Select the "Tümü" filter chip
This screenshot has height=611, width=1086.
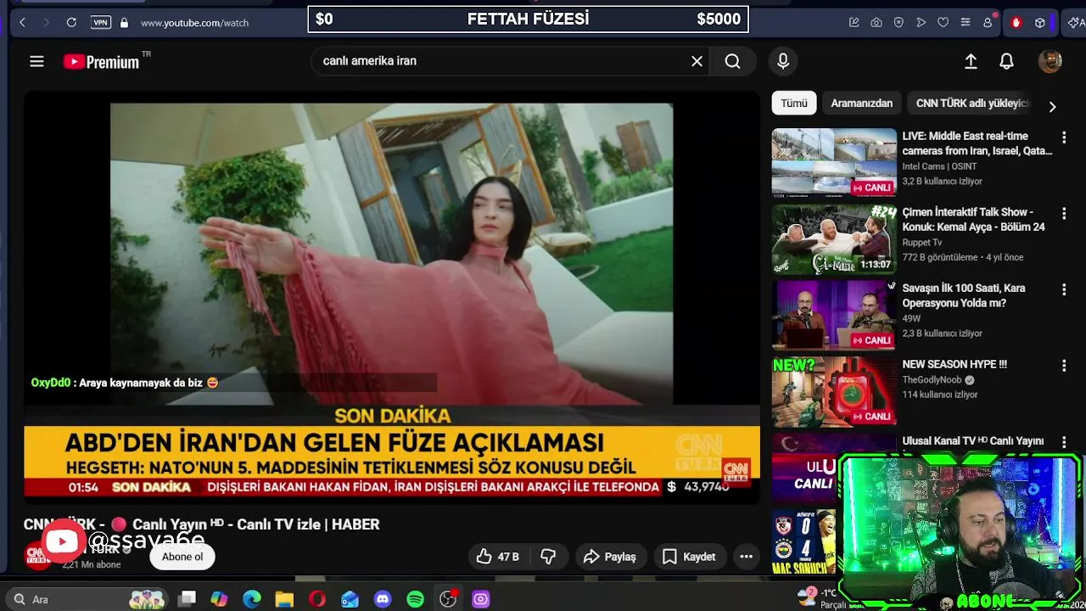[794, 103]
